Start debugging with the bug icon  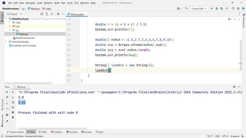[x=217, y=8]
